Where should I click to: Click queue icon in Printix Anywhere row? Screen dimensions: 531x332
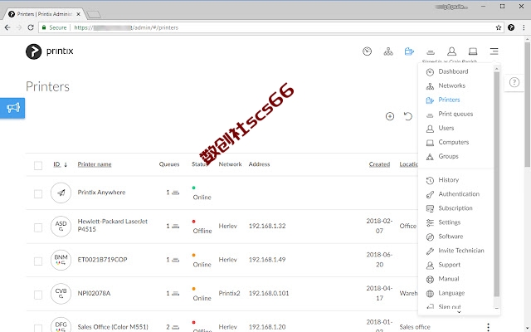175,193
